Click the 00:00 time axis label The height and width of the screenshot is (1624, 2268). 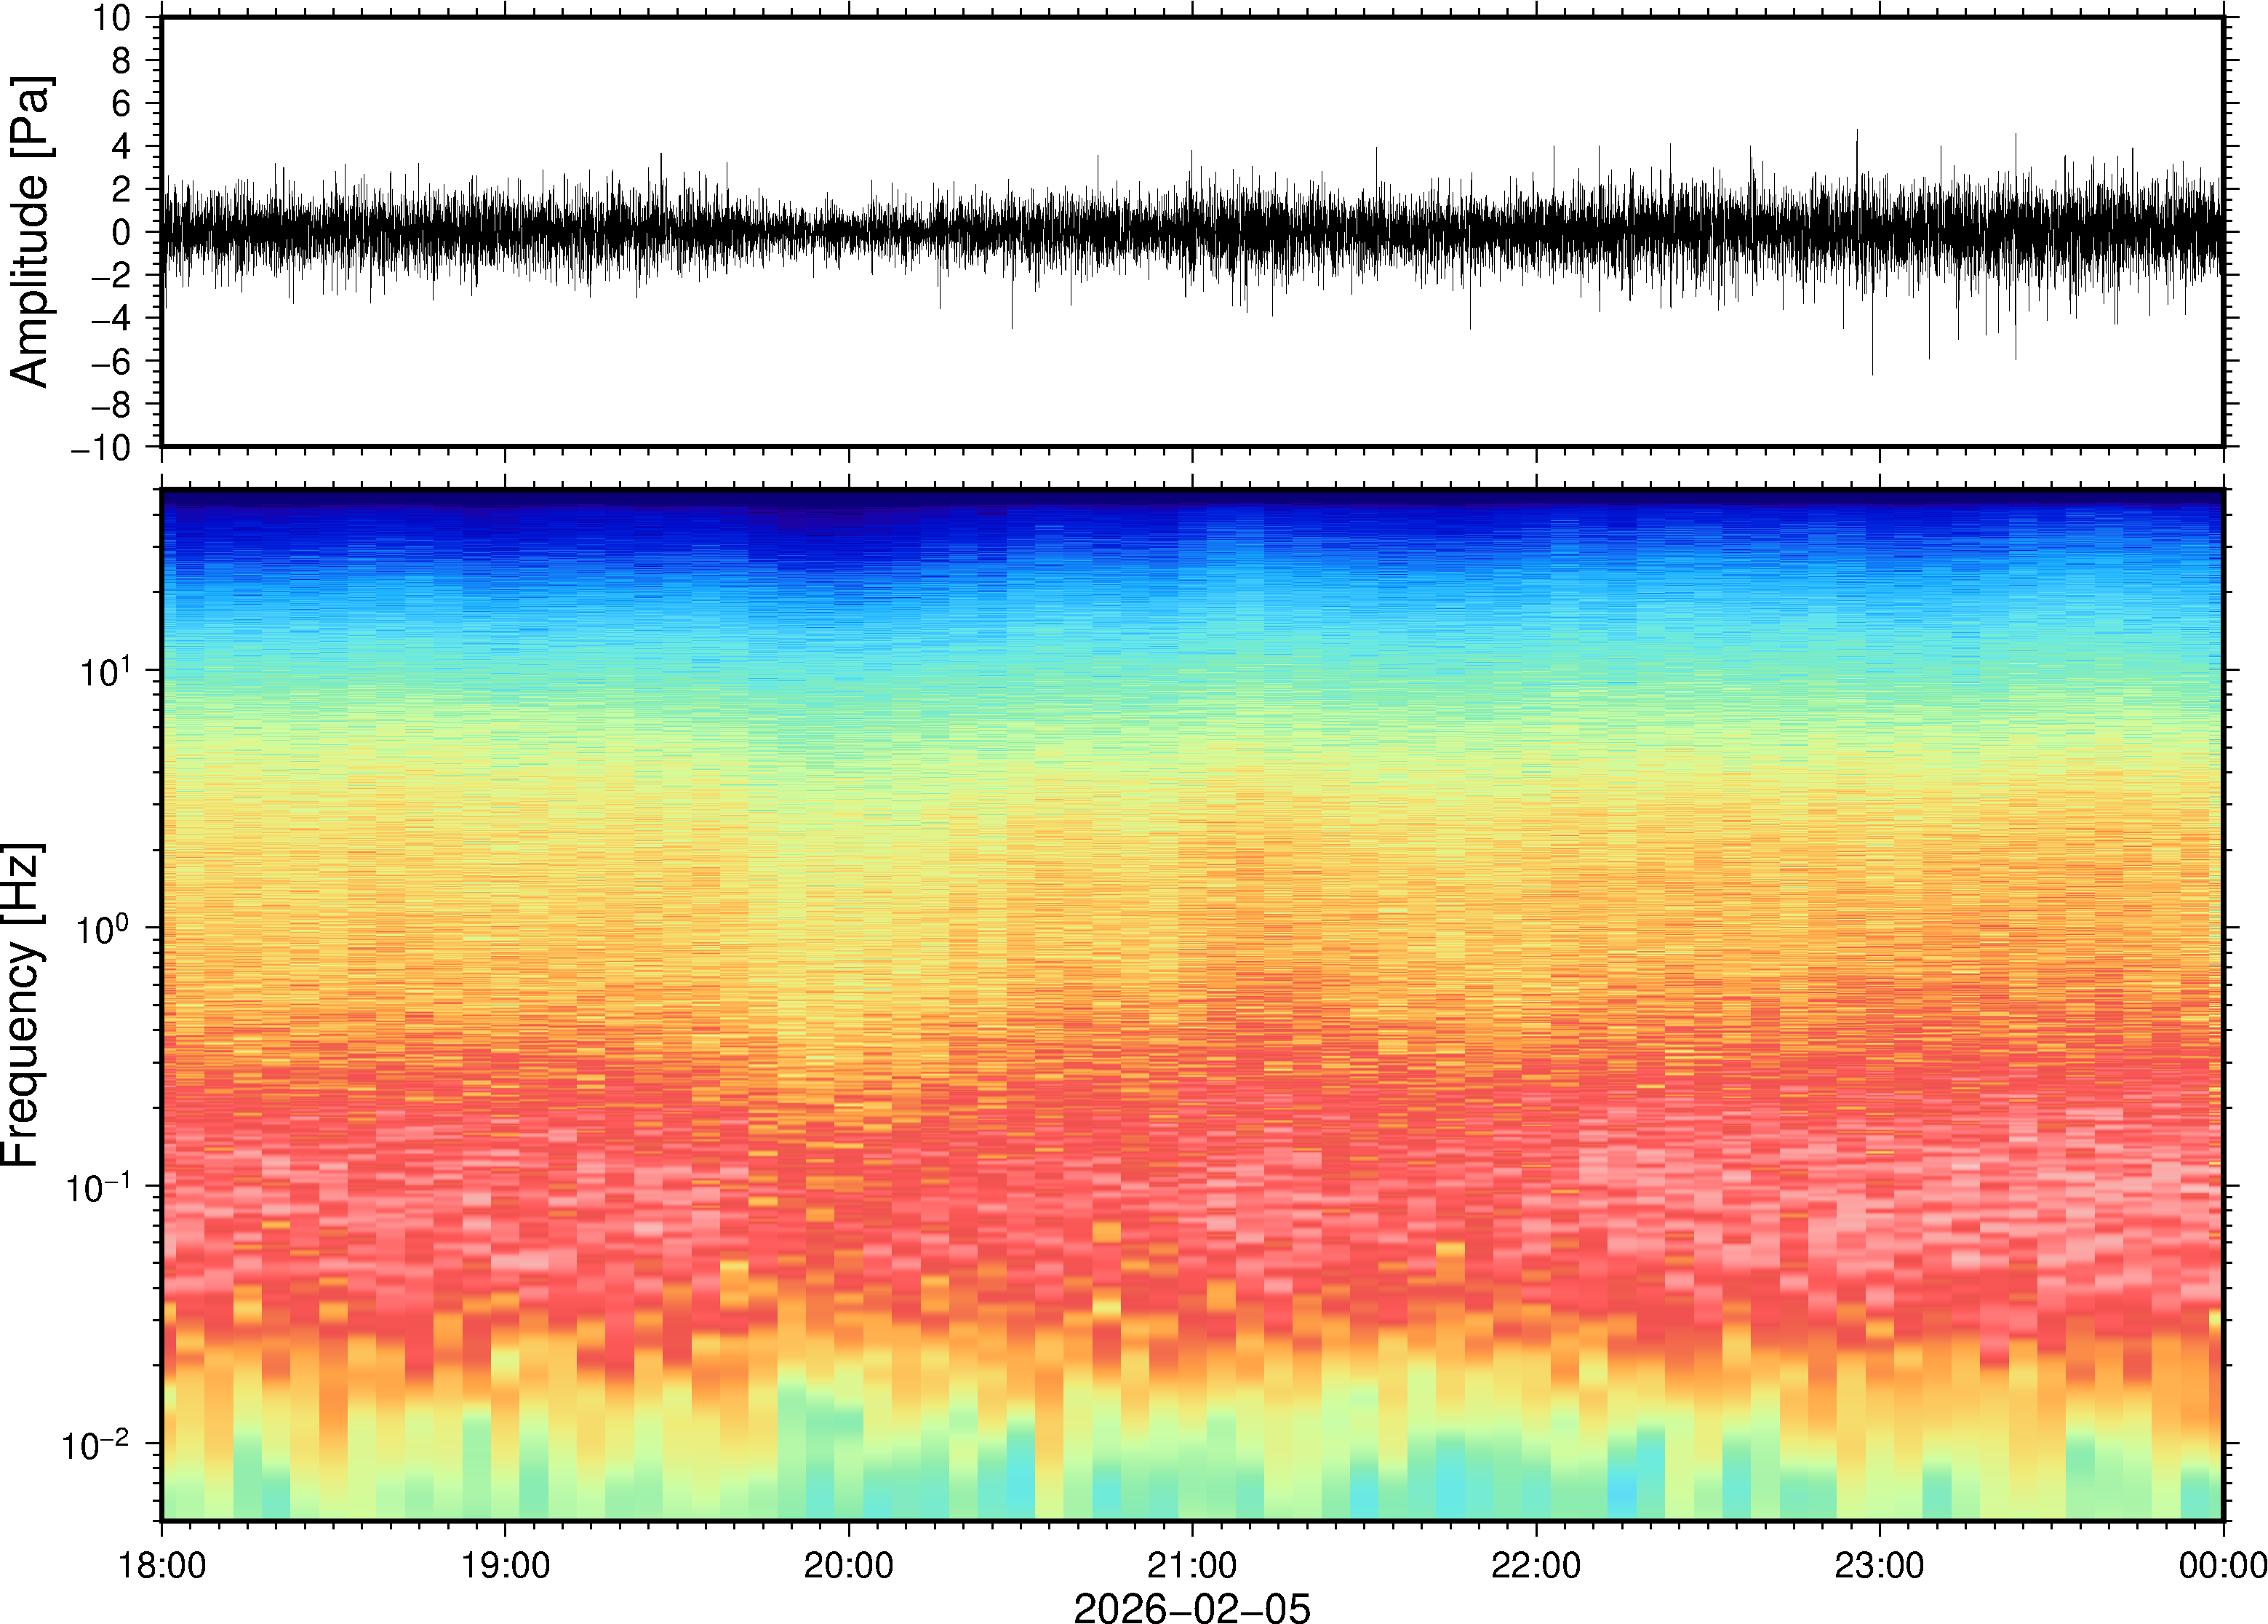click(x=2222, y=1564)
